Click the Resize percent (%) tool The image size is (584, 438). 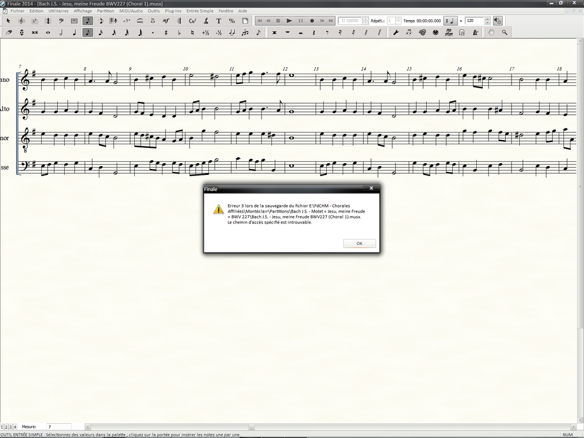point(231,21)
